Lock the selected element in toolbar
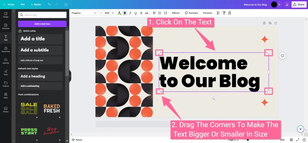 [229, 13]
